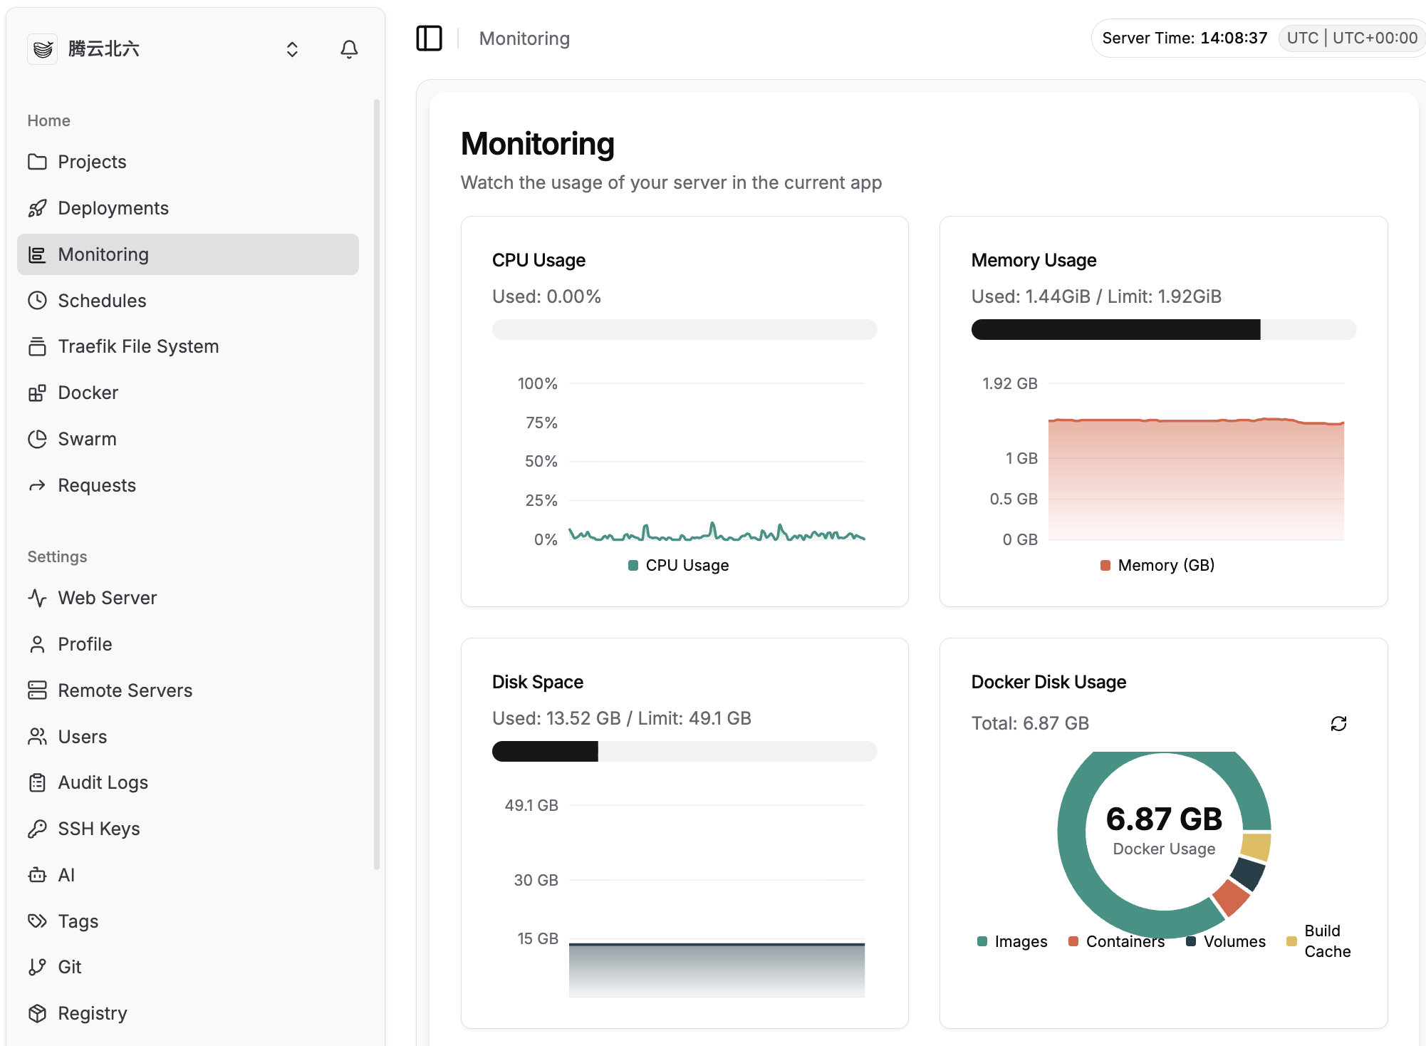Click the sidebar vertical scrollbar
Image resolution: width=1426 pixels, height=1046 pixels.
377,485
